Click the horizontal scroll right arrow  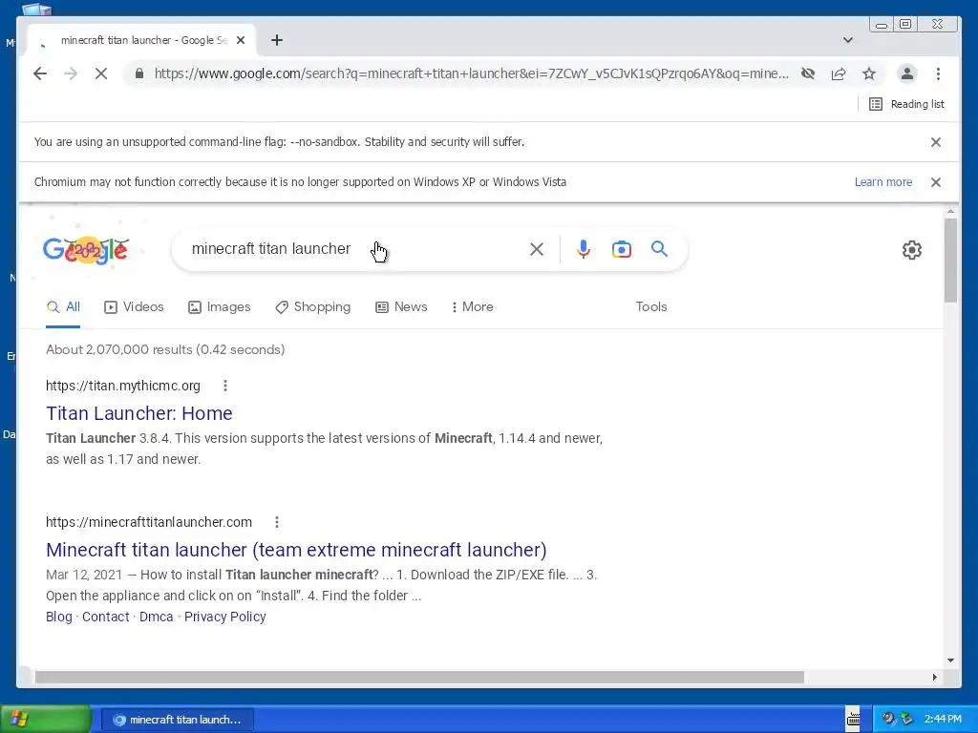point(934,678)
